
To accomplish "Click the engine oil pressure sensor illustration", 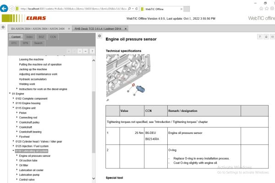I will [x=128, y=75].
